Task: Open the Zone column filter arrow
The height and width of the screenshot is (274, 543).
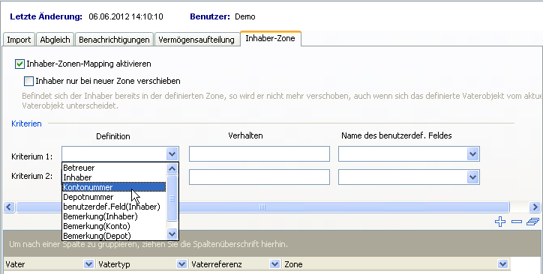Action: pyautogui.click(x=502, y=264)
